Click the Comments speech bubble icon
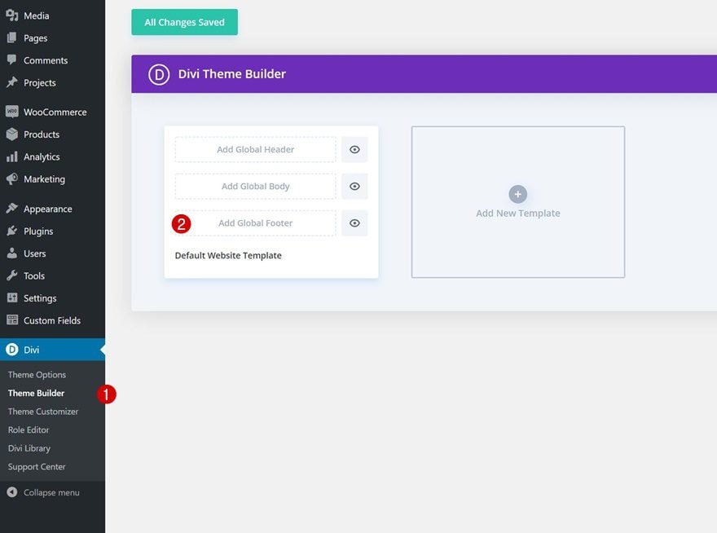 tap(12, 60)
